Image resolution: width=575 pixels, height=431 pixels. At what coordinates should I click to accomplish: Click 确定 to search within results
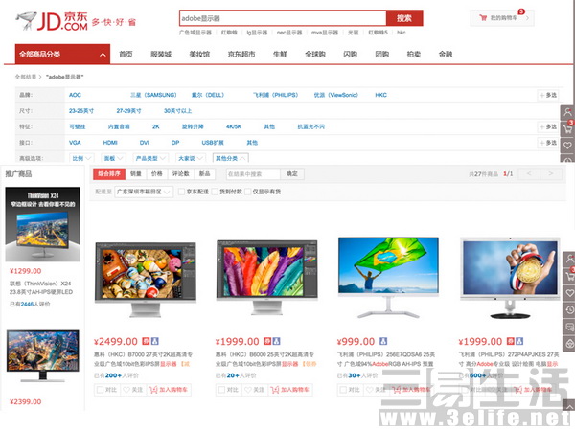pos(292,173)
